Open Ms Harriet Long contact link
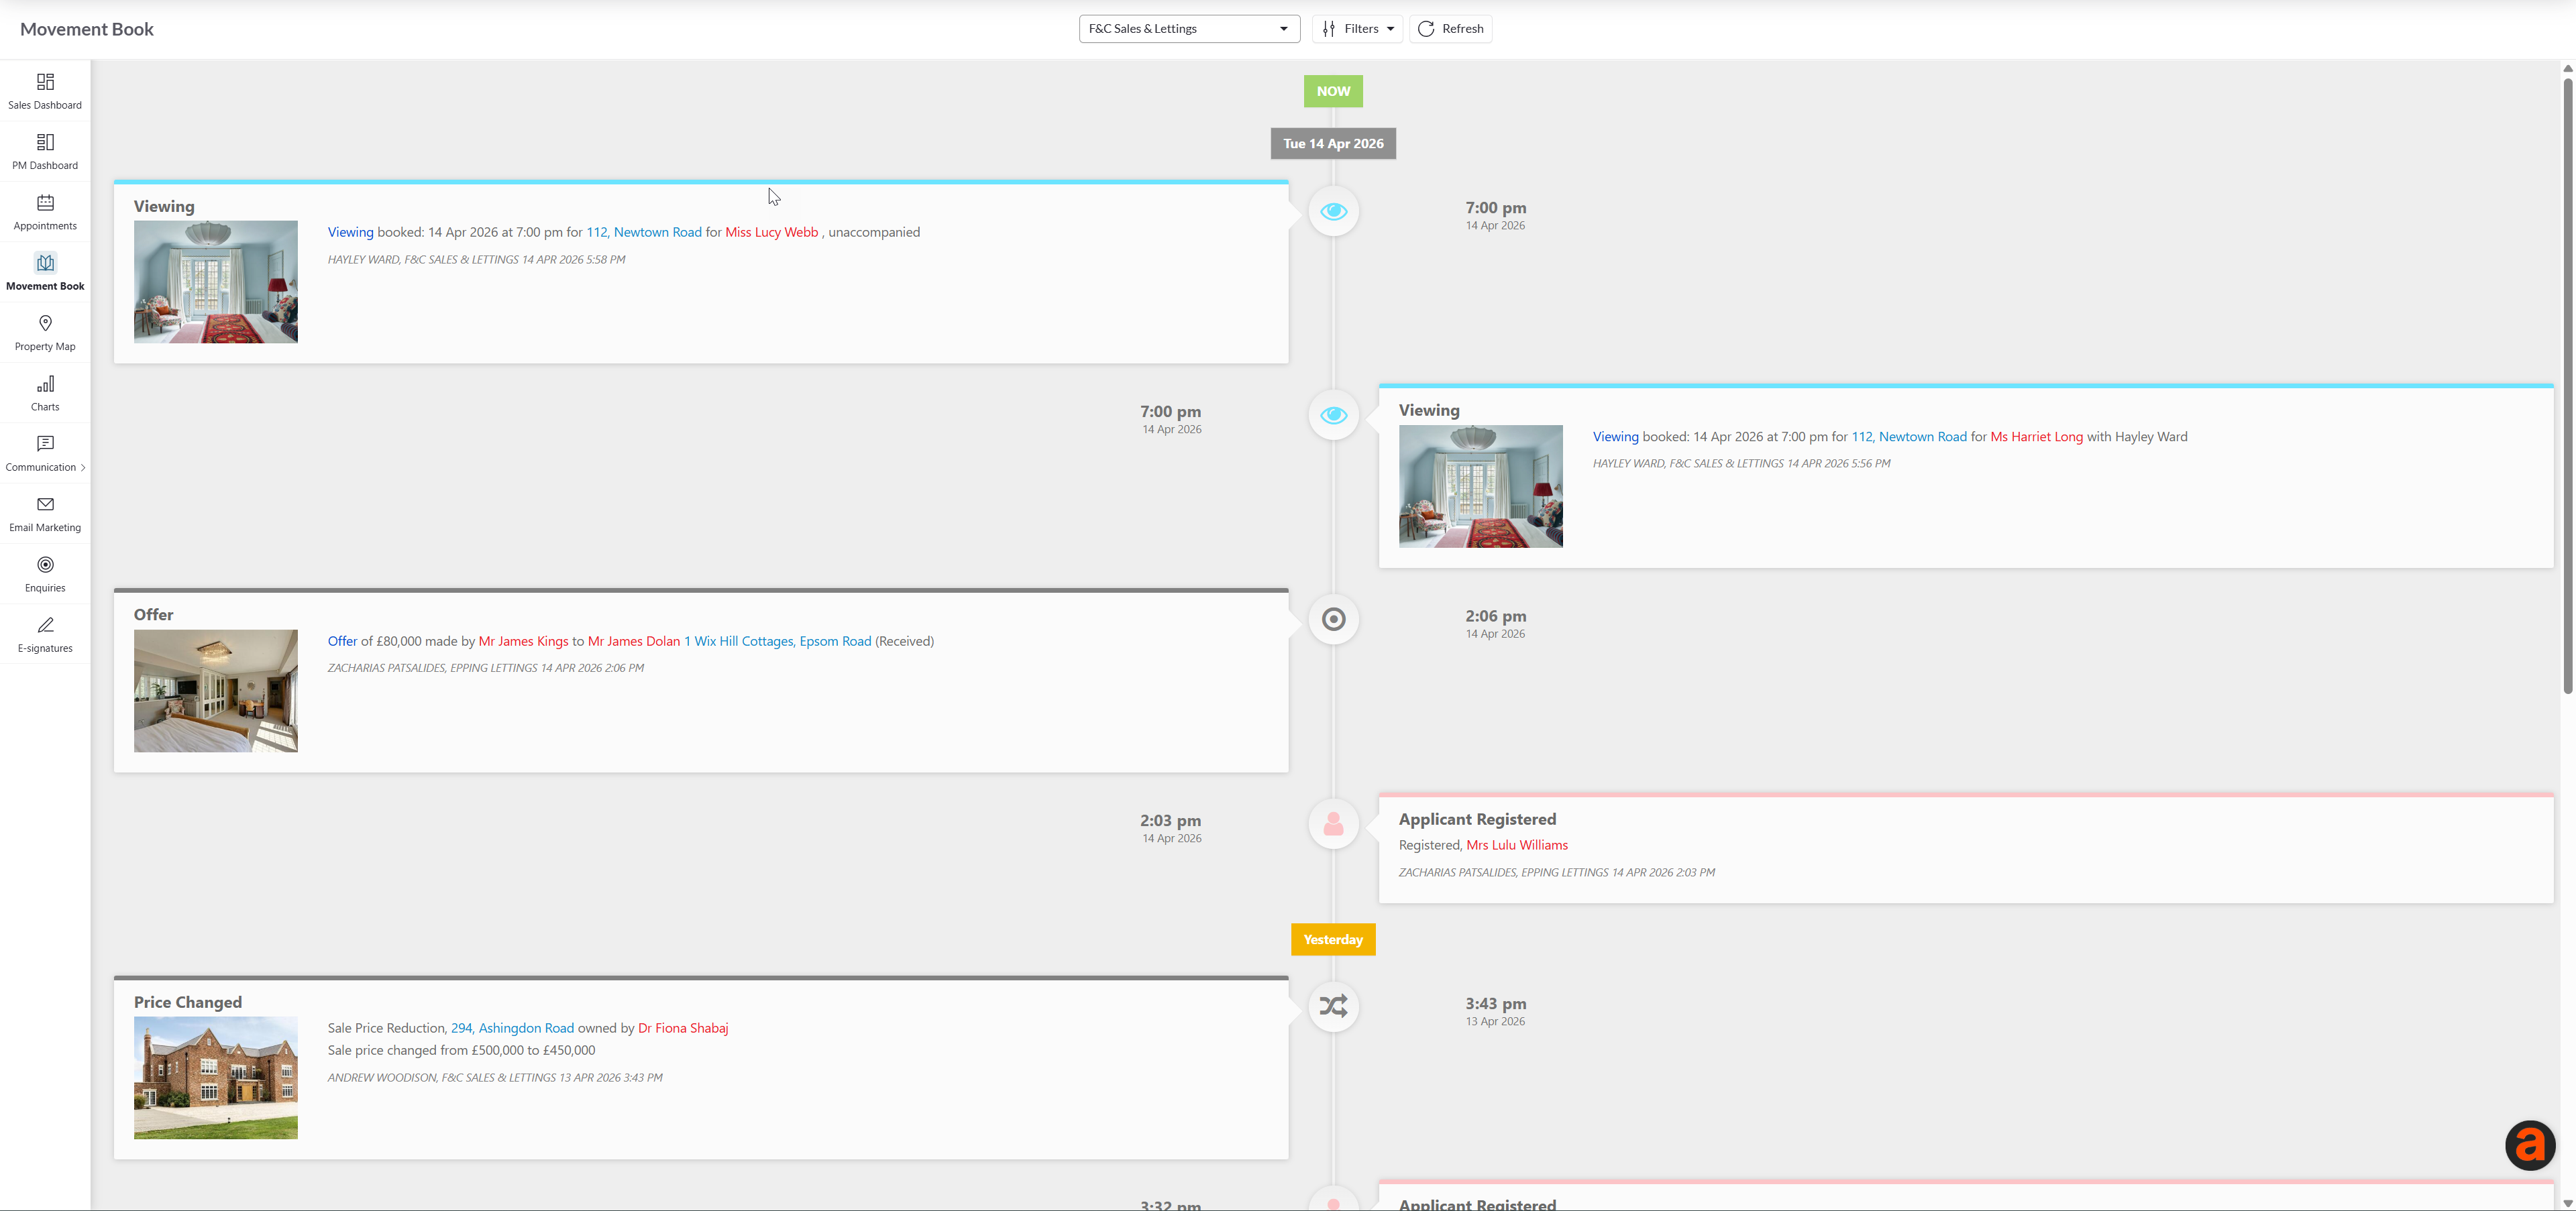The image size is (2576, 1211). click(x=2036, y=437)
